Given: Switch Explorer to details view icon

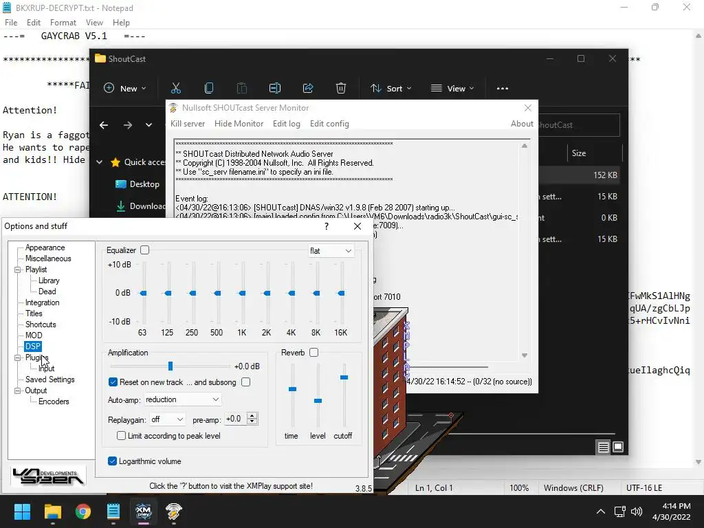Looking at the screenshot, I should pos(604,447).
